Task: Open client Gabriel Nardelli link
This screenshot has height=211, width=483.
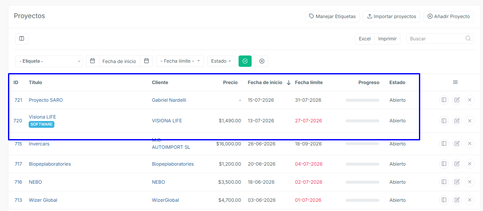Action: (x=169, y=100)
